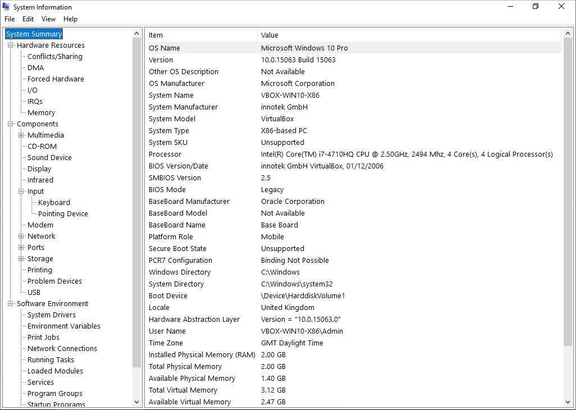
Task: Click the Item column header
Action: [x=202, y=35]
